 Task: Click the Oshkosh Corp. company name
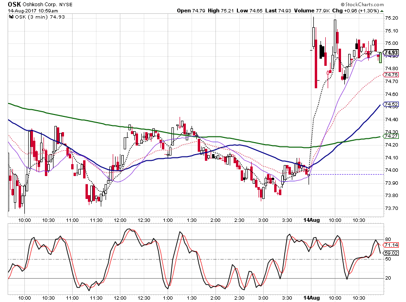pyautogui.click(x=40, y=5)
